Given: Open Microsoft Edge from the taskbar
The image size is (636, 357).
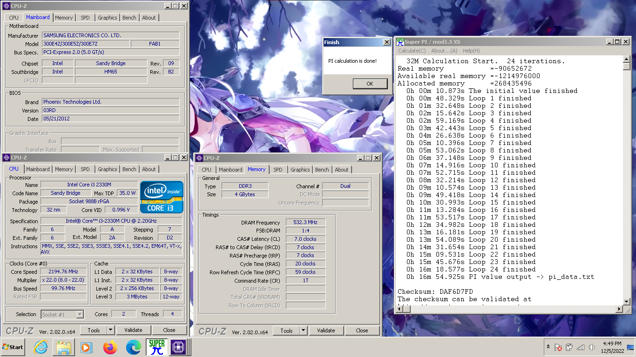Looking at the screenshot, I should (134, 347).
